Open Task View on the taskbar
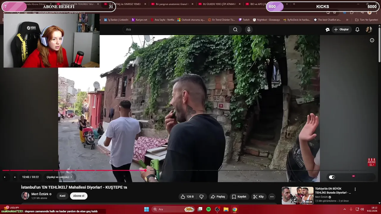This screenshot has width=381, height=214. tap(200, 209)
